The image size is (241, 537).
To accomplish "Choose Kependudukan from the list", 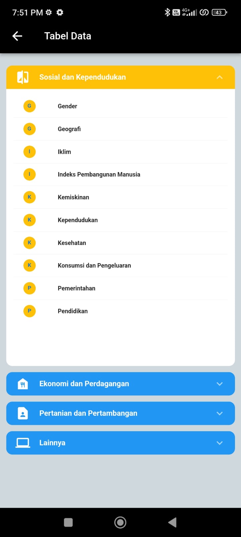I will (78, 220).
